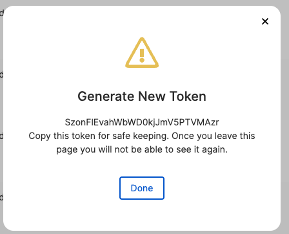The image size is (289, 234).
Task: Click the dimmed backdrop right of the dialog
Action: click(285, 117)
